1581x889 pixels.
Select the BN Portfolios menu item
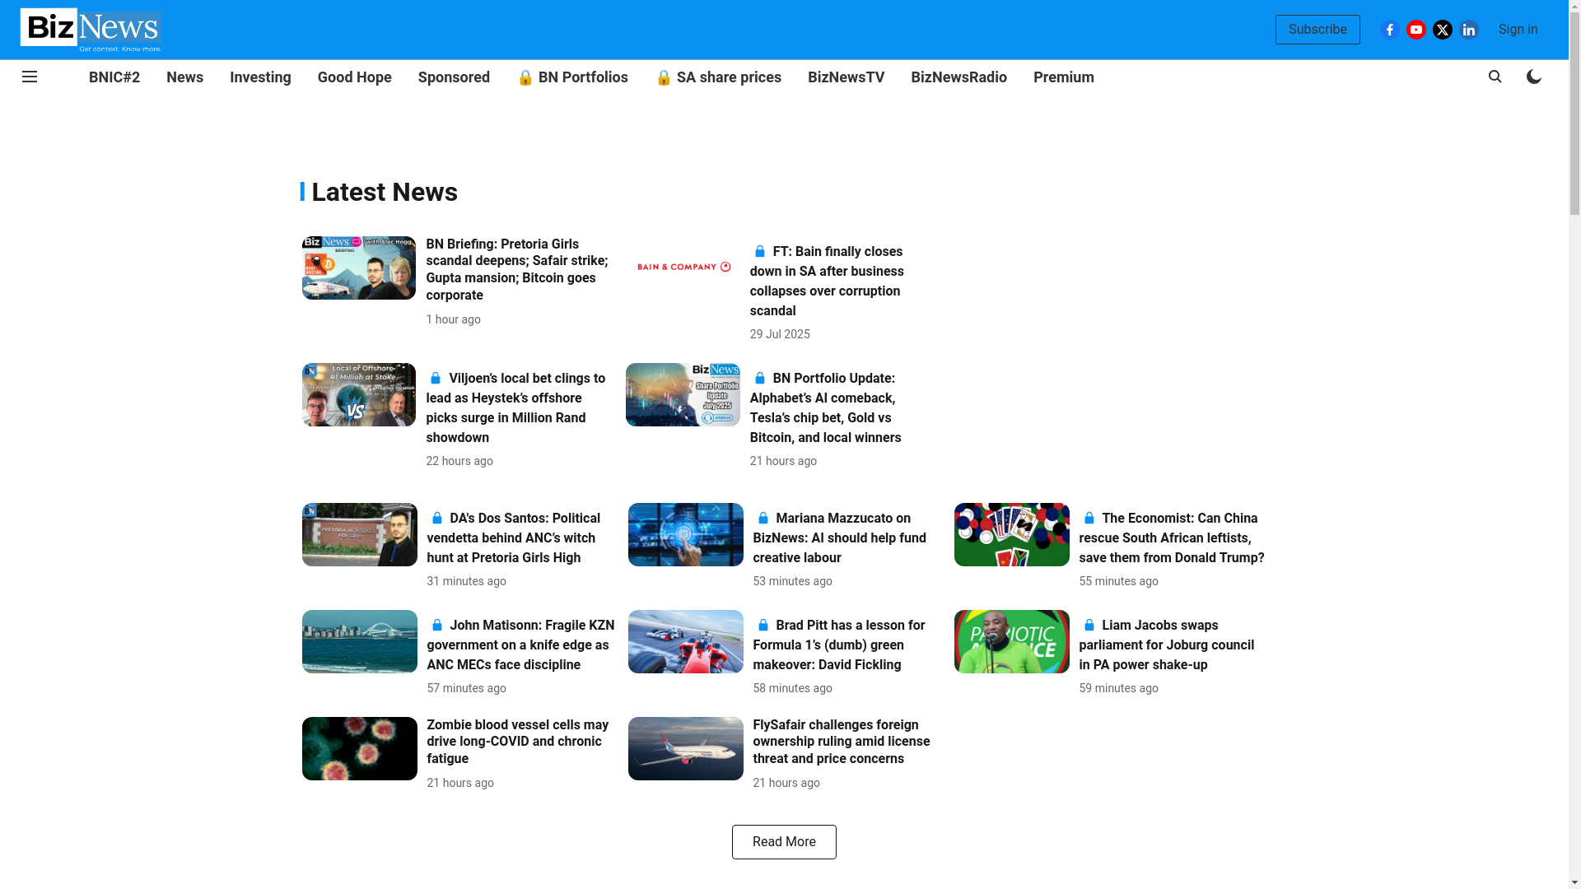click(572, 77)
